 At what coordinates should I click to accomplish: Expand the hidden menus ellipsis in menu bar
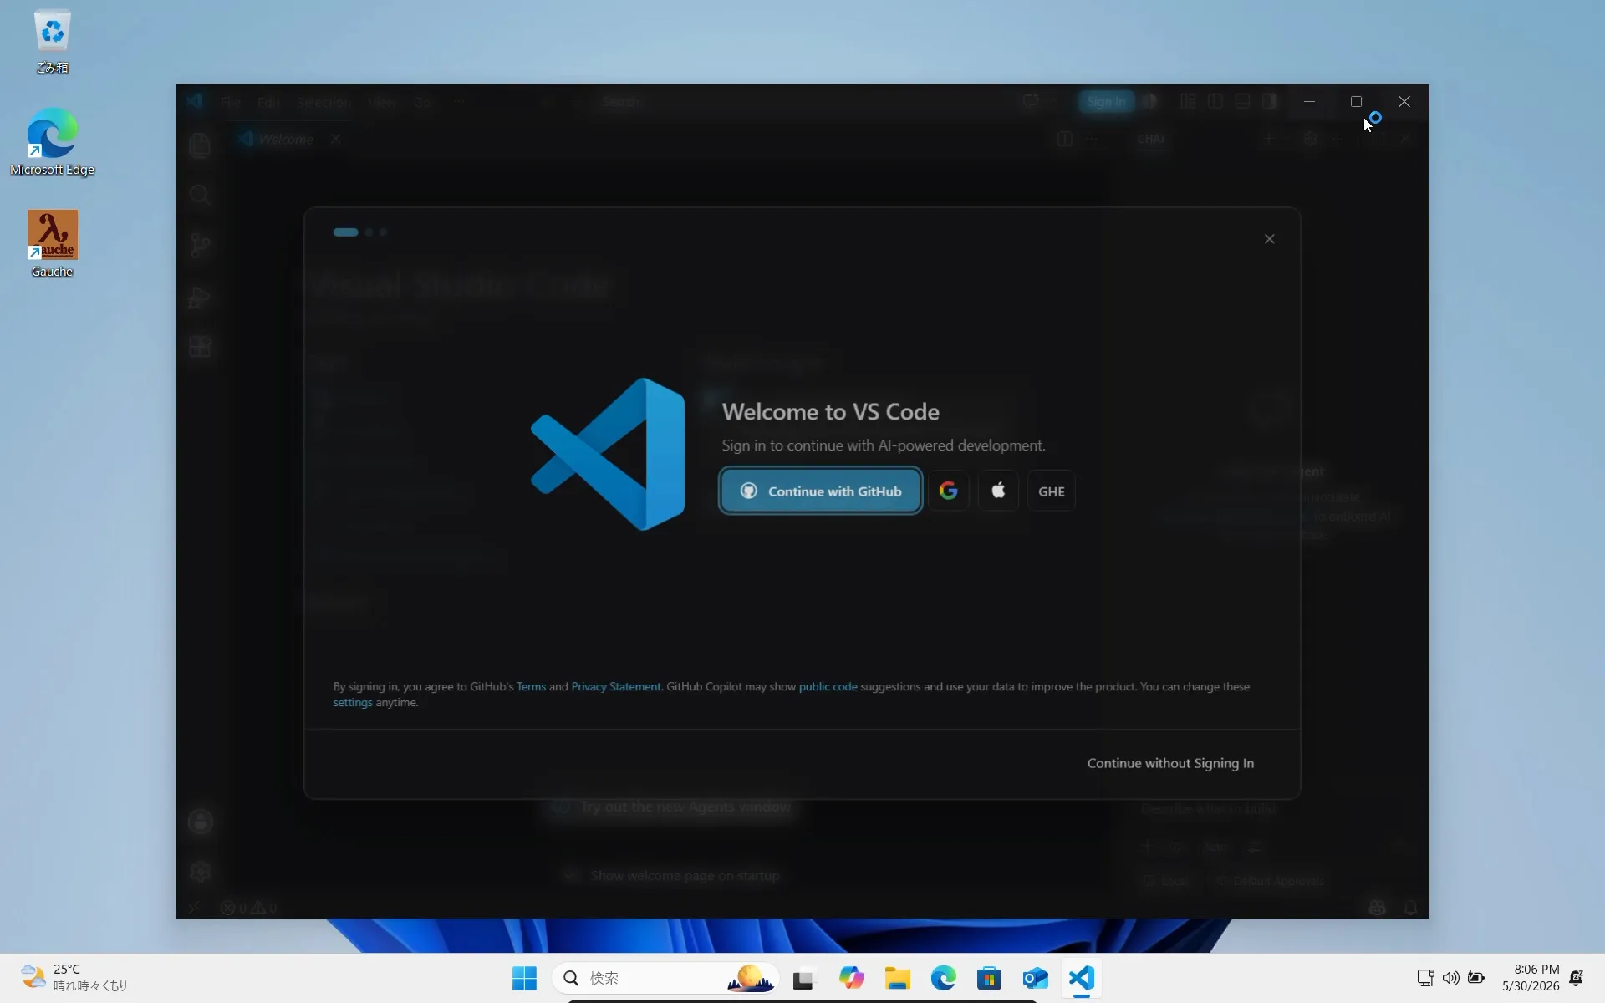[x=460, y=102]
